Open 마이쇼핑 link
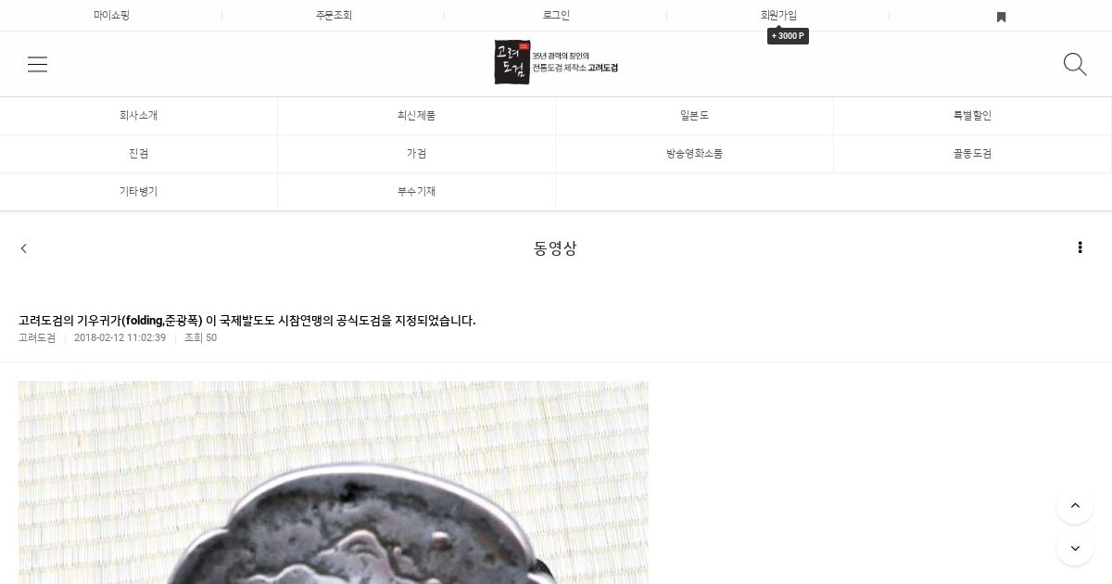Image resolution: width=1112 pixels, height=584 pixels. click(x=111, y=16)
